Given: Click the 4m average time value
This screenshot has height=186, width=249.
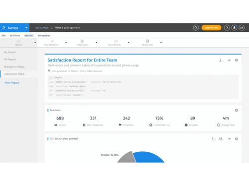Looking at the screenshot, I should pyautogui.click(x=226, y=118).
